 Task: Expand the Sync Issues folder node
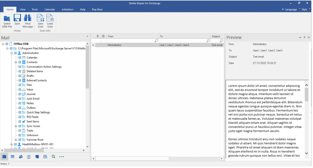(16, 126)
